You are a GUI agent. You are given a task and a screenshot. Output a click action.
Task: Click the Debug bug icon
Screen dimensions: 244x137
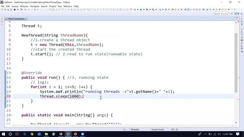[x=135, y=10]
